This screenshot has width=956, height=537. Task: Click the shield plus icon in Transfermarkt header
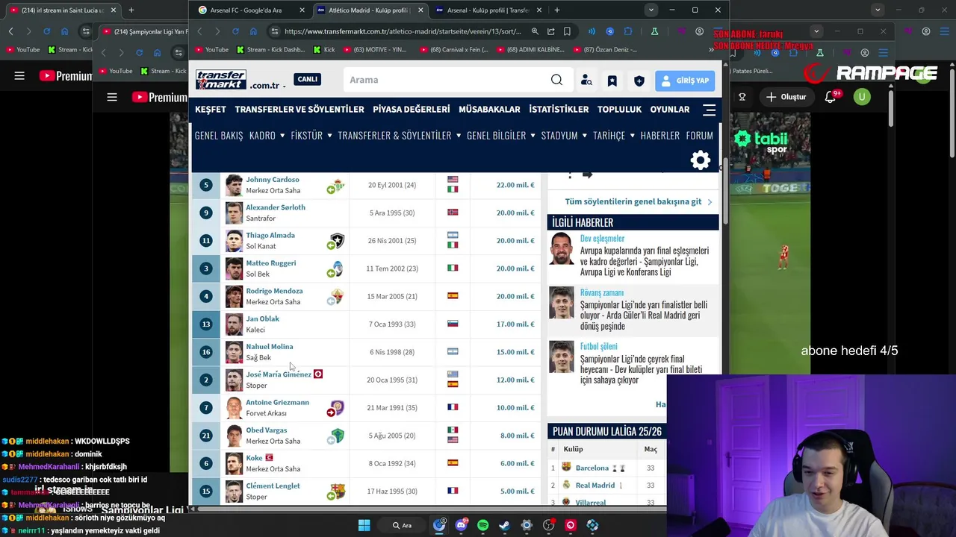pos(639,81)
